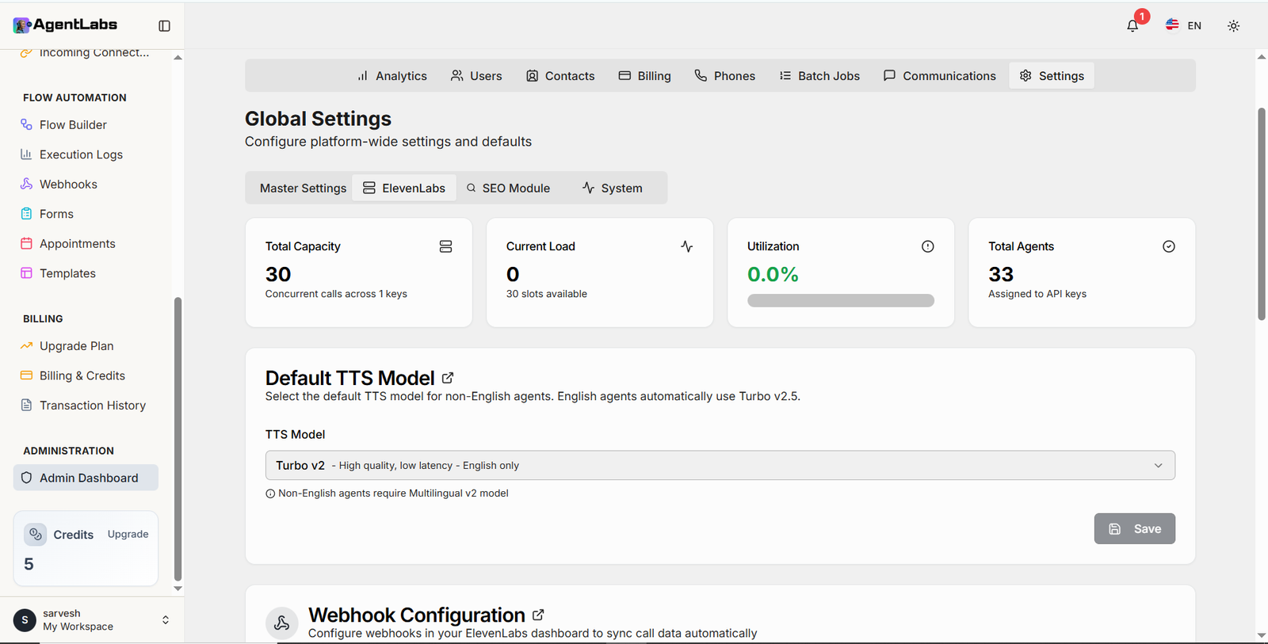1268x644 pixels.
Task: Open Admin Dashboard
Action: (x=86, y=478)
